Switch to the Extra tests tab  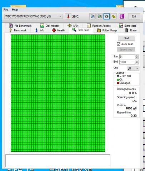click(127, 26)
